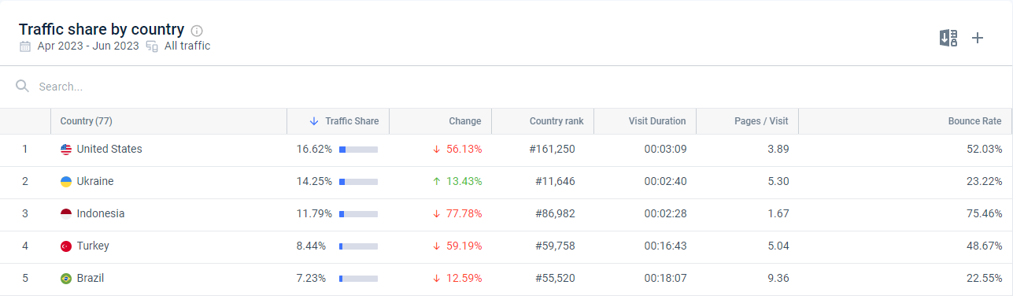Click country rank #59,758
The image size is (1013, 296).
[555, 246]
